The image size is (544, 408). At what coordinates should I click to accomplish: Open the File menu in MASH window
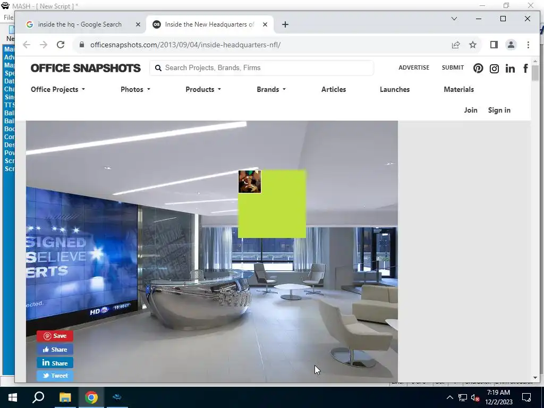pyautogui.click(x=8, y=18)
